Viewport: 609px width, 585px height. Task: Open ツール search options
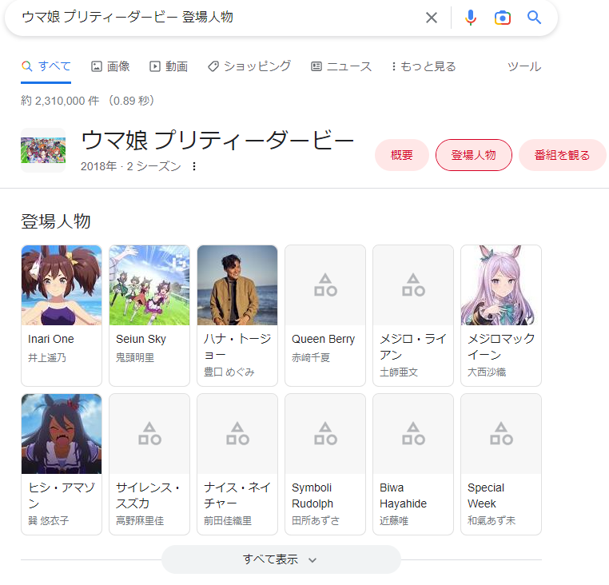pos(524,66)
